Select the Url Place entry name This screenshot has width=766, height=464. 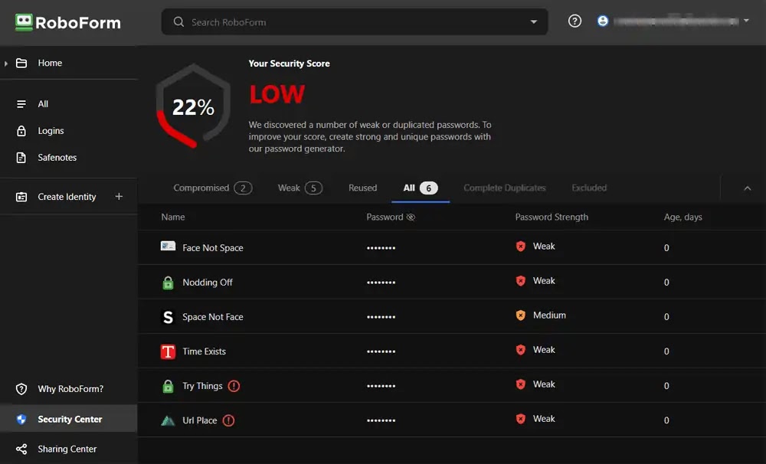pyautogui.click(x=199, y=420)
